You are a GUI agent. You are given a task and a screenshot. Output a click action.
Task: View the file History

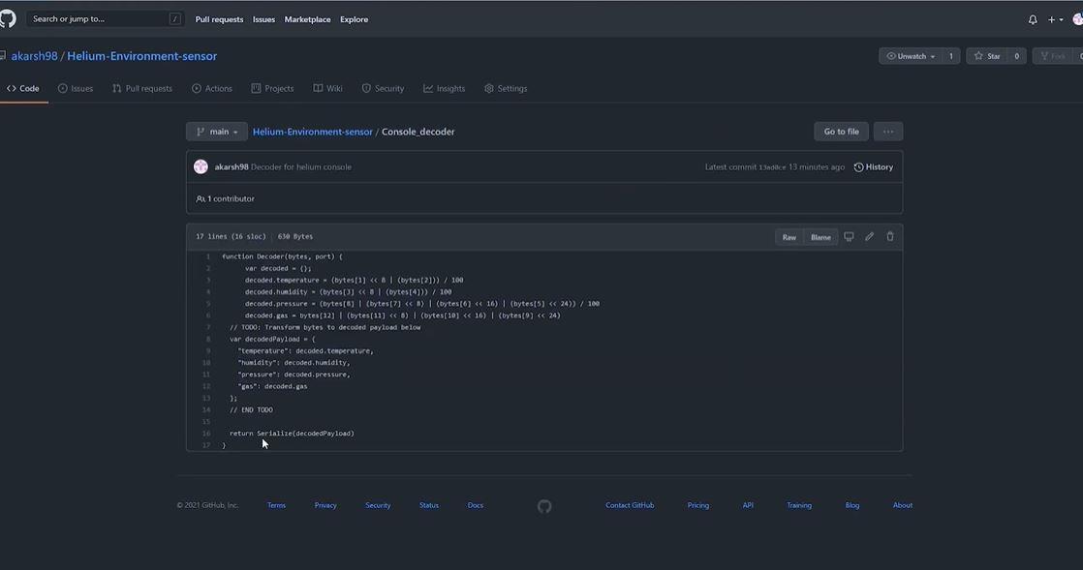coord(874,167)
